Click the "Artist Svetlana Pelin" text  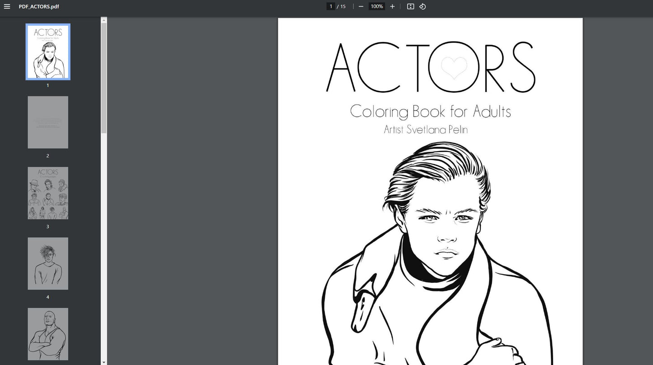pyautogui.click(x=426, y=129)
